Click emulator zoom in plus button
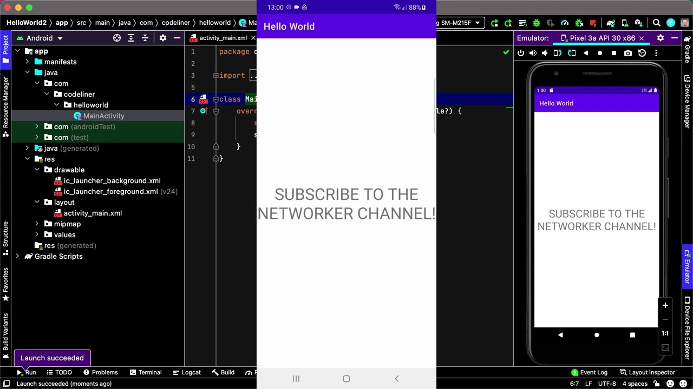693x389 pixels. click(x=665, y=305)
